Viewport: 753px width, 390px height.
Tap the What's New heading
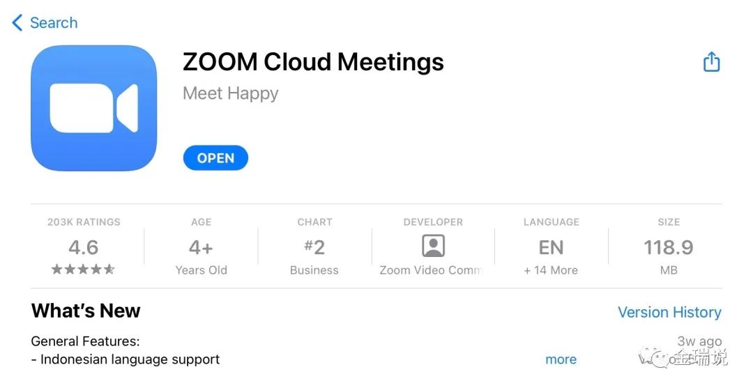86,311
